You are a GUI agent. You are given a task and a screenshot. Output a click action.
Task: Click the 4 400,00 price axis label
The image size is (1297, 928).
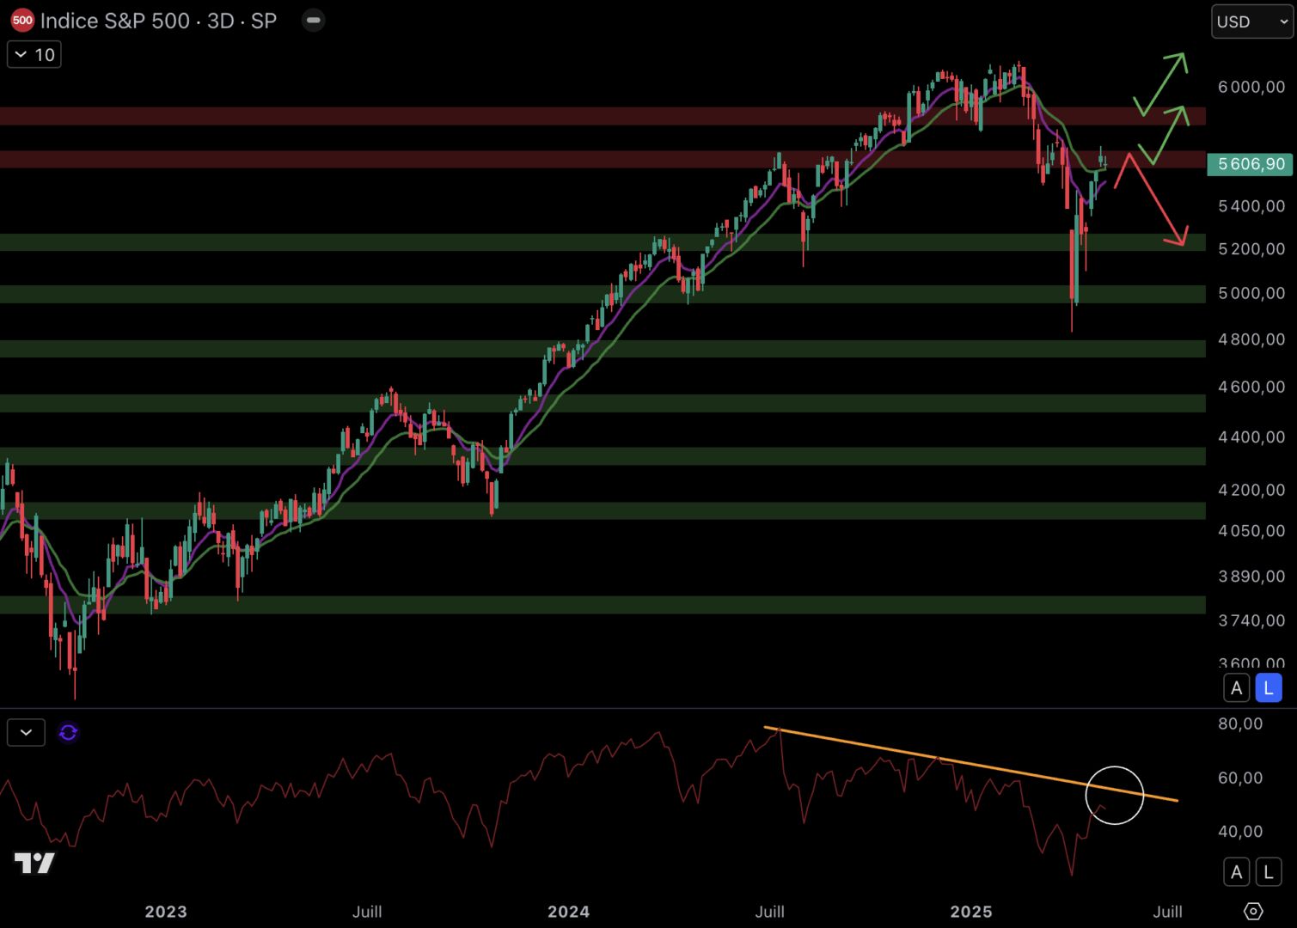point(1251,437)
